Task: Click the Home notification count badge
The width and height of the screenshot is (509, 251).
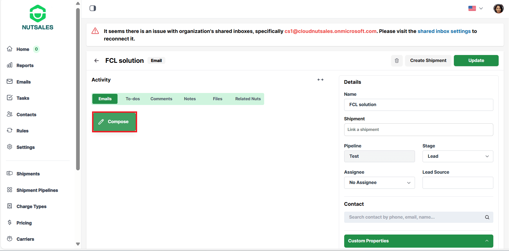Action: (36, 49)
